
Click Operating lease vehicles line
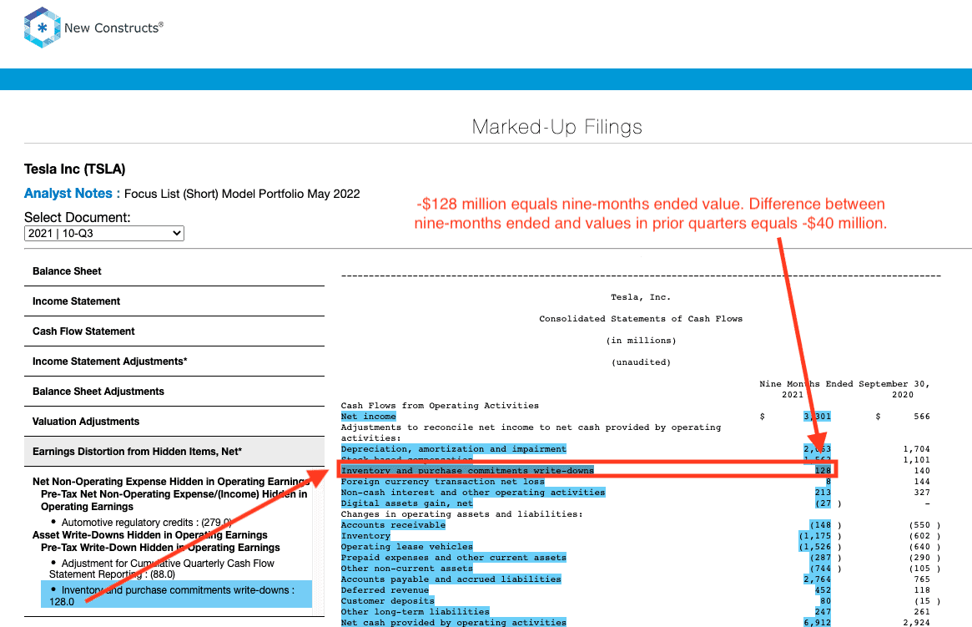[406, 547]
